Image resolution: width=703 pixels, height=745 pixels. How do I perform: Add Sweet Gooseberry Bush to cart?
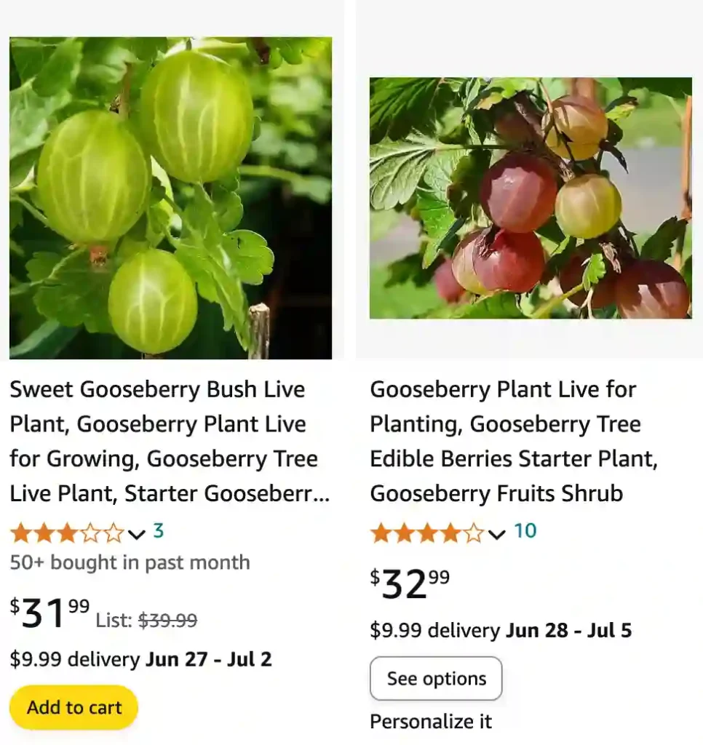click(x=74, y=707)
